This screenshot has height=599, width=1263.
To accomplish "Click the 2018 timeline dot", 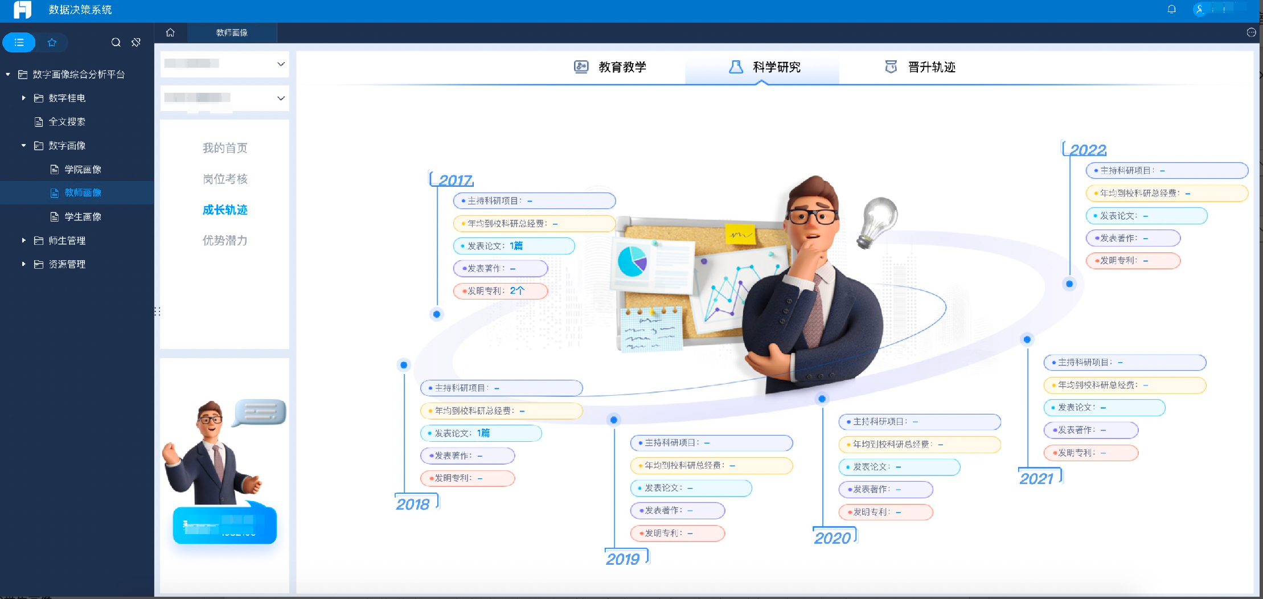I will (x=404, y=365).
